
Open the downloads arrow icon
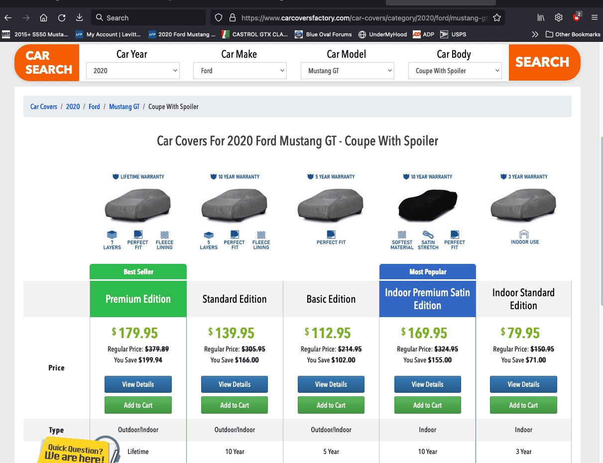pos(80,18)
